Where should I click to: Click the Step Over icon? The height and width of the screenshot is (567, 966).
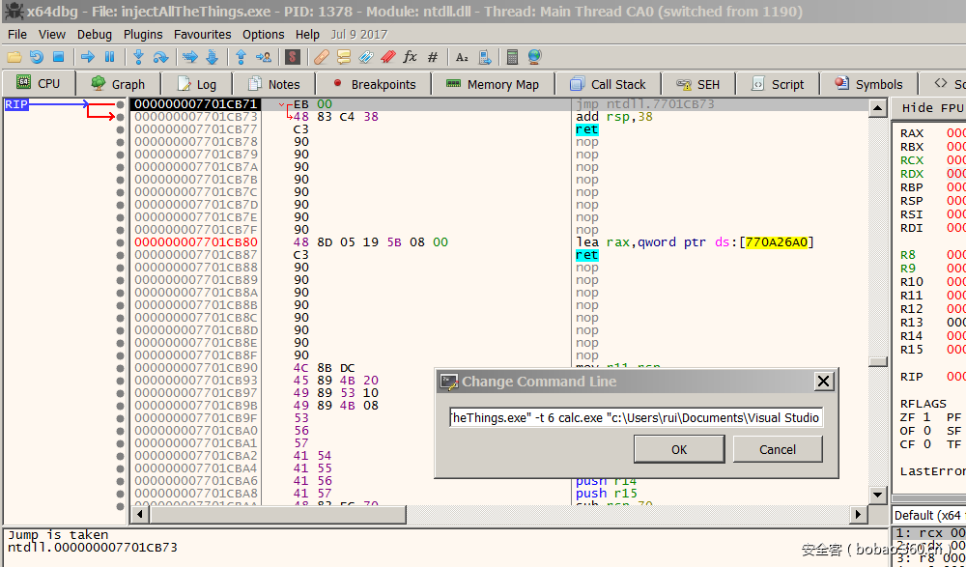tap(160, 57)
